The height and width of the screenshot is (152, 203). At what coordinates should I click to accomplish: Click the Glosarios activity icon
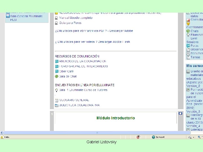[188, 50]
